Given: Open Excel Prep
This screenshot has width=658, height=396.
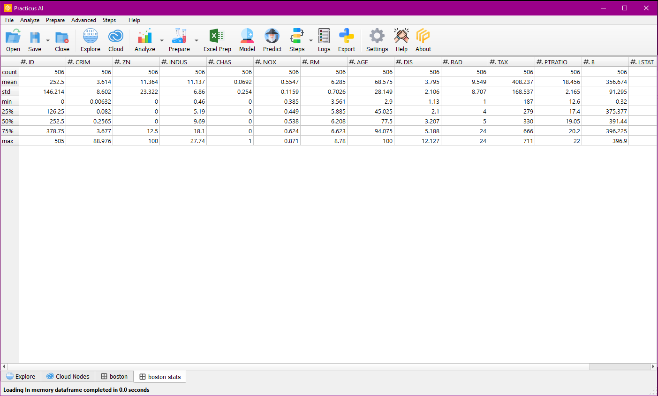Looking at the screenshot, I should click(x=217, y=40).
